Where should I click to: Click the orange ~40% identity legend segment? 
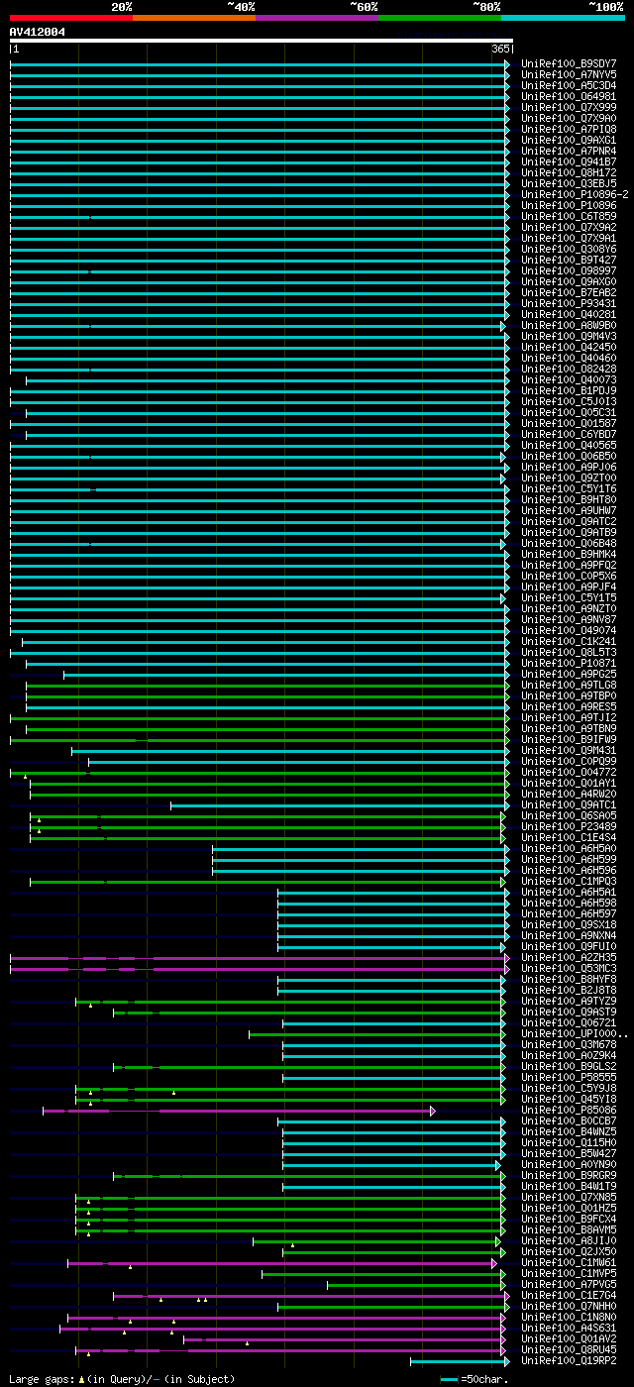pos(194,17)
